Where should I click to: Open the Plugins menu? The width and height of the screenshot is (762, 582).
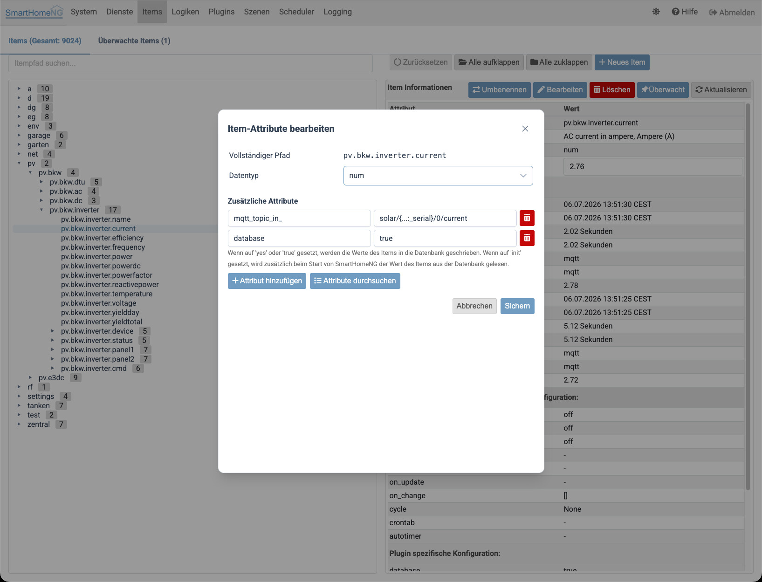(221, 12)
